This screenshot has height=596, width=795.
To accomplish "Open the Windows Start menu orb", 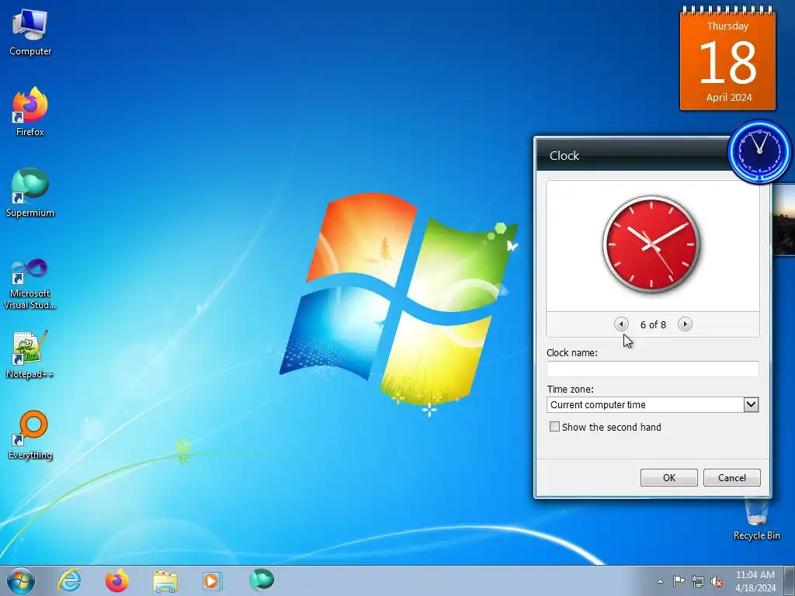I will click(21, 580).
